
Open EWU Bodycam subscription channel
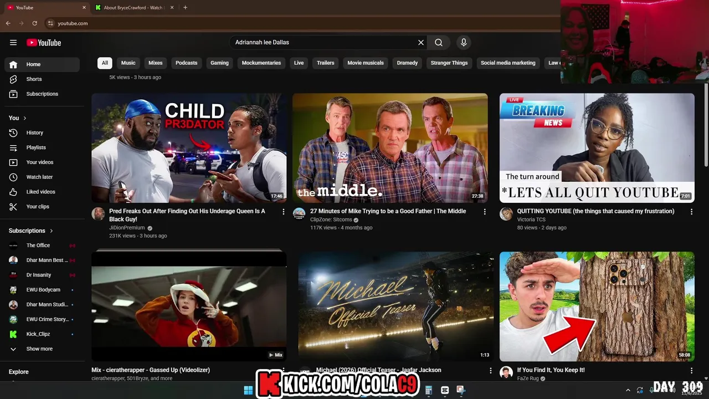coord(42,290)
